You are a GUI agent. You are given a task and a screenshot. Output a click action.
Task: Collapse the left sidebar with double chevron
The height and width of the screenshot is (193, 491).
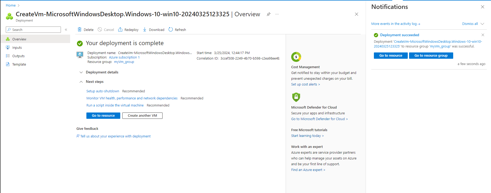click(66, 30)
